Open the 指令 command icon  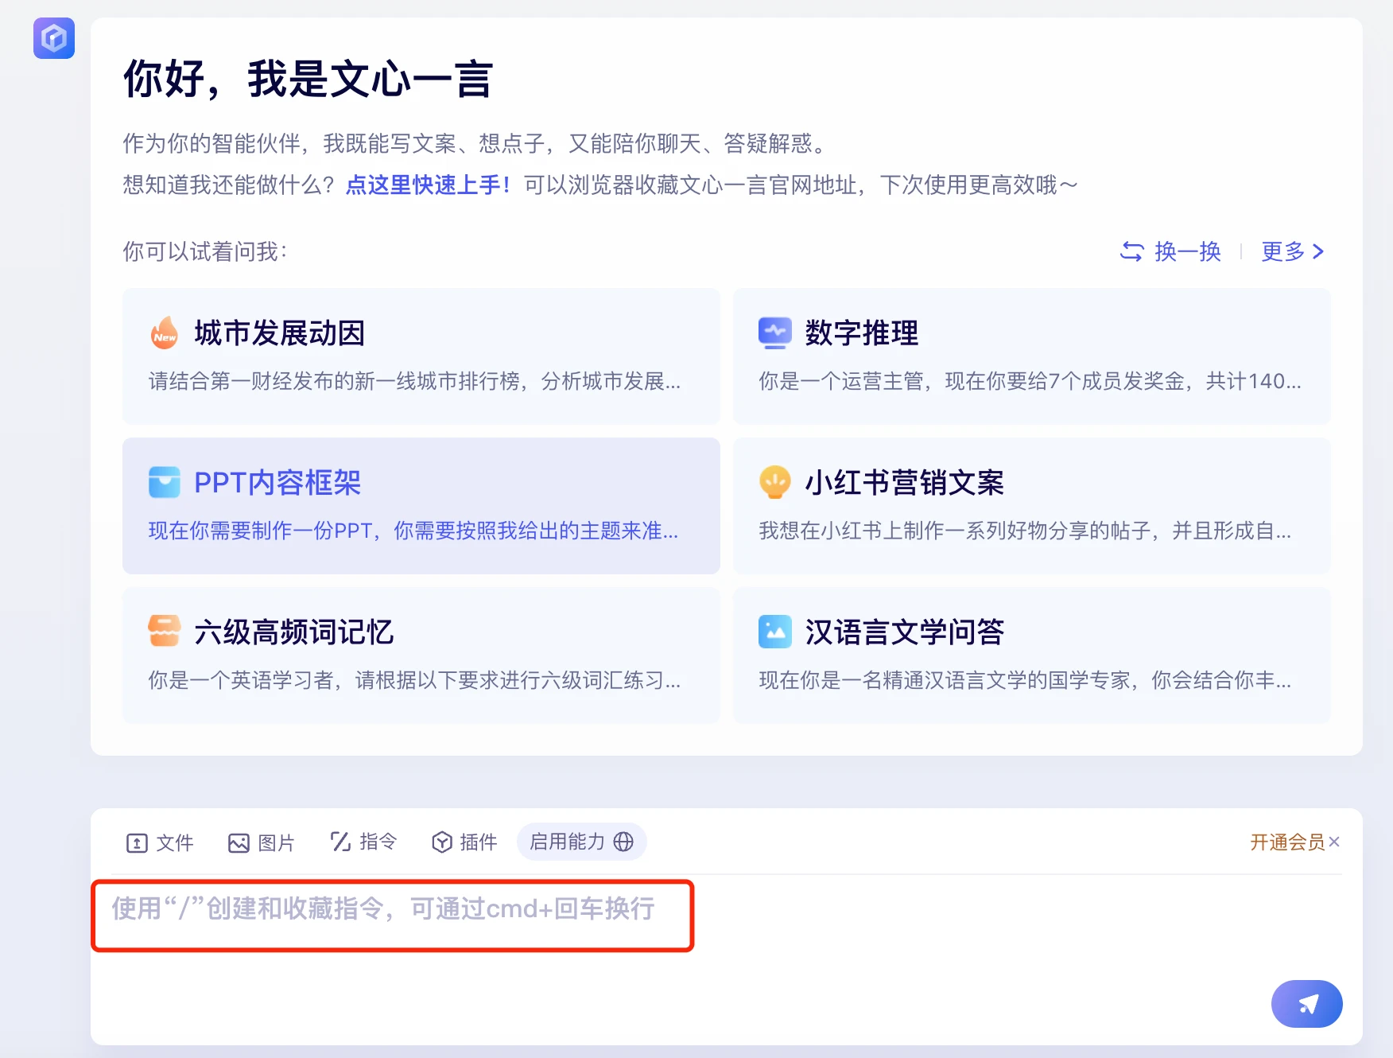(x=340, y=842)
